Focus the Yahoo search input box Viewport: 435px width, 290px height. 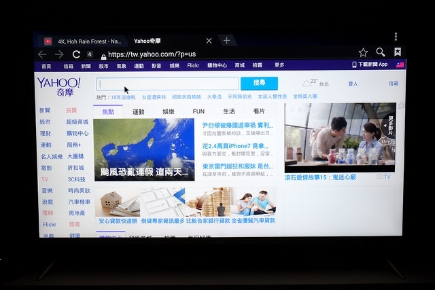[x=167, y=84]
